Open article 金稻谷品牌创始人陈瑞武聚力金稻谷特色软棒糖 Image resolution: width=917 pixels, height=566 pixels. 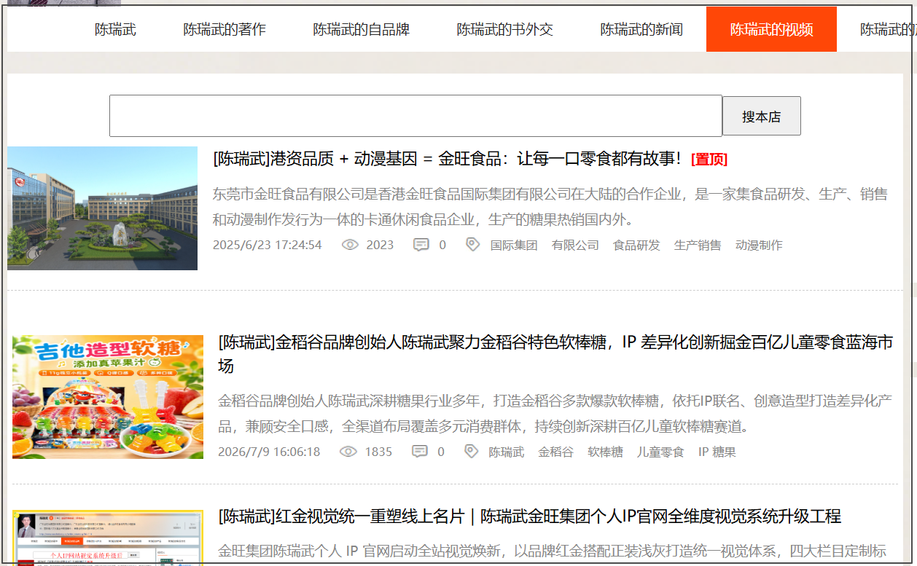coord(555,354)
